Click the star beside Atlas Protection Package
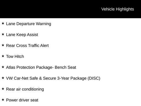Screen dimensions: 141x106 click(3, 67)
